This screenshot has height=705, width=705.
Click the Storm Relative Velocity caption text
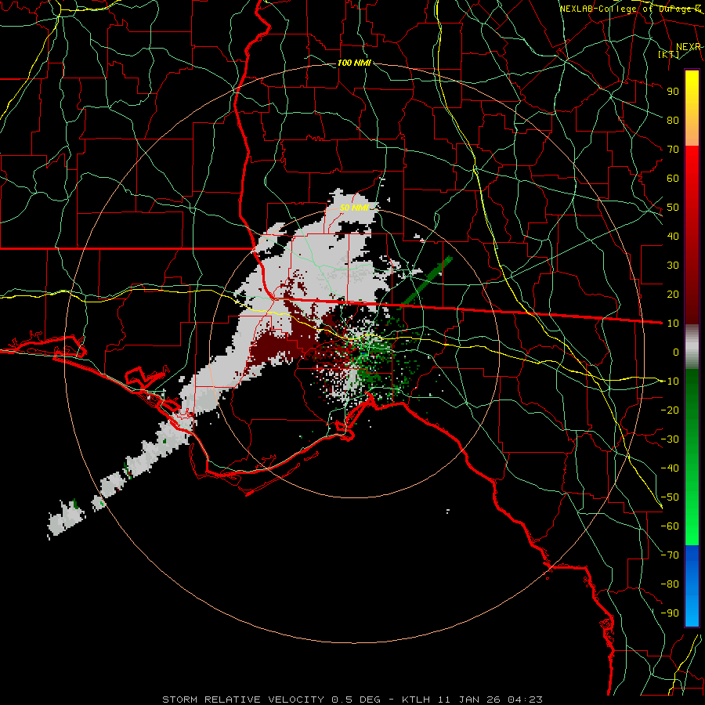pyautogui.click(x=352, y=700)
